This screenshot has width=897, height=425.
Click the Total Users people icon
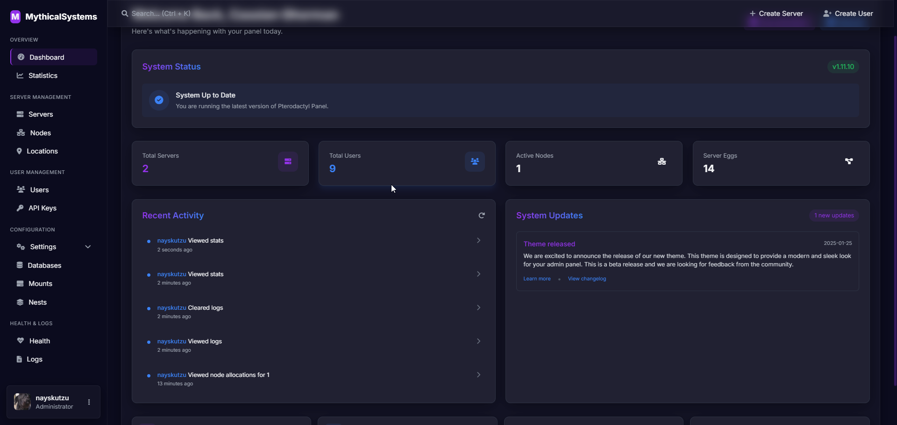[x=475, y=161]
